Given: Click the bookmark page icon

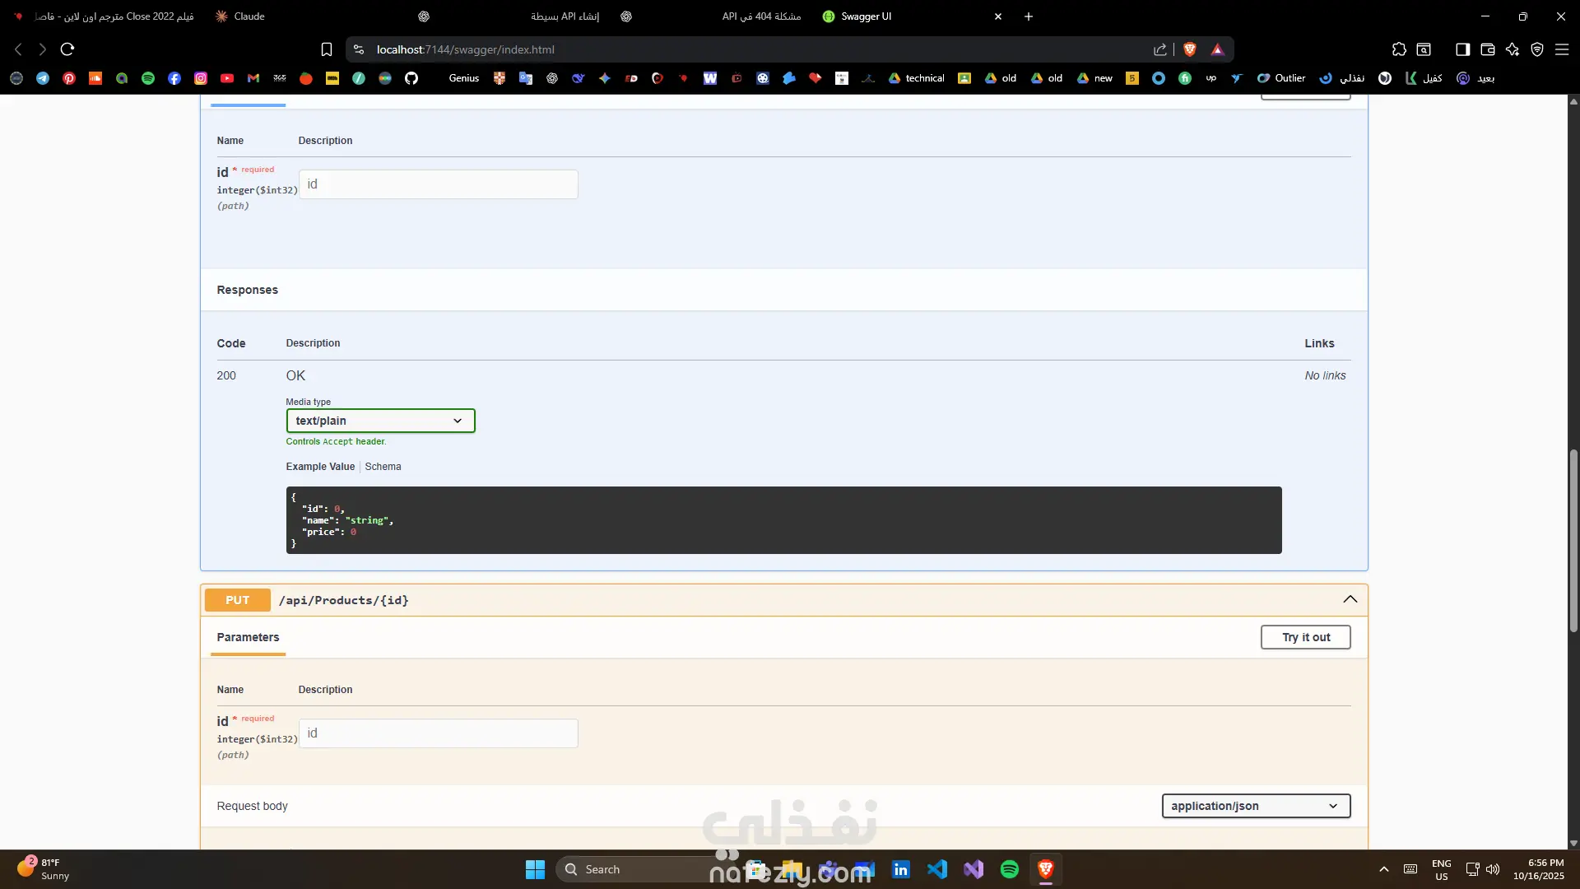Looking at the screenshot, I should pos(327,49).
